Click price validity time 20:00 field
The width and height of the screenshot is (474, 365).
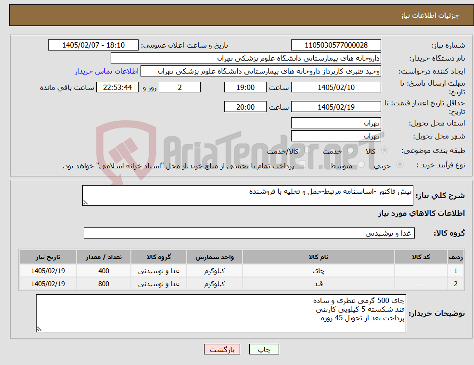click(245, 107)
